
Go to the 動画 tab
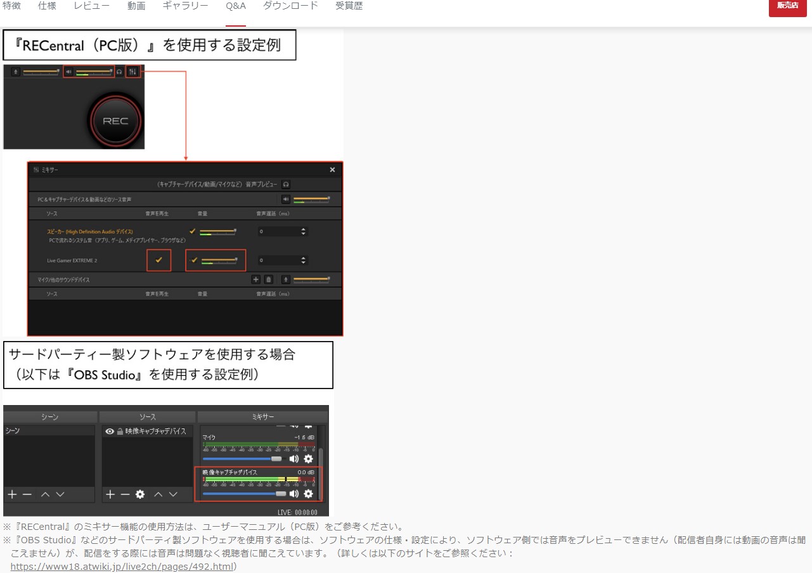tap(136, 6)
